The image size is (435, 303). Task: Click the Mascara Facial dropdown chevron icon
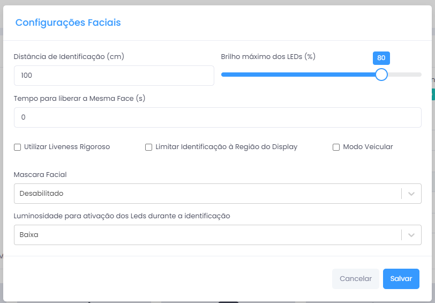coord(411,194)
